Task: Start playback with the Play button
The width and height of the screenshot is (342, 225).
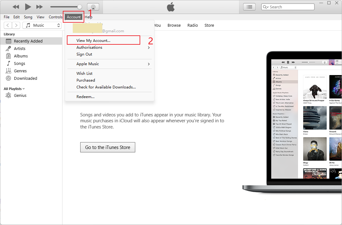Action: (28, 7)
